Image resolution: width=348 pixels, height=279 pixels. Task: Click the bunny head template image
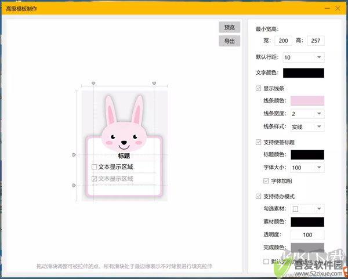124,124
